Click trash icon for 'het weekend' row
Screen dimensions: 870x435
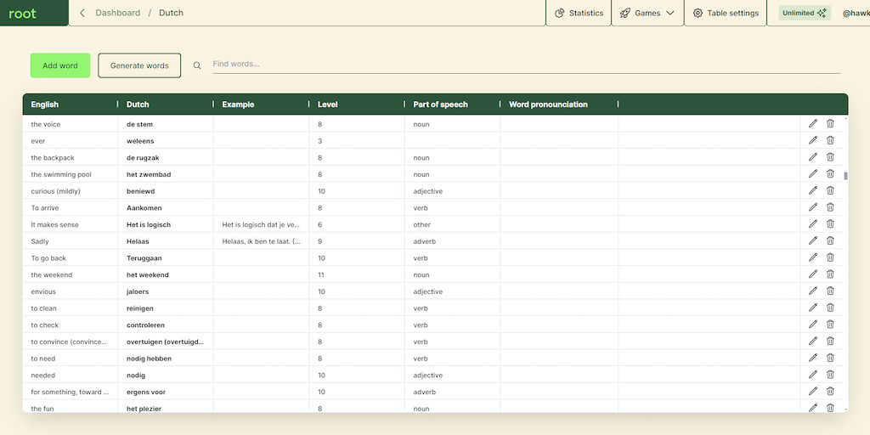pyautogui.click(x=830, y=274)
